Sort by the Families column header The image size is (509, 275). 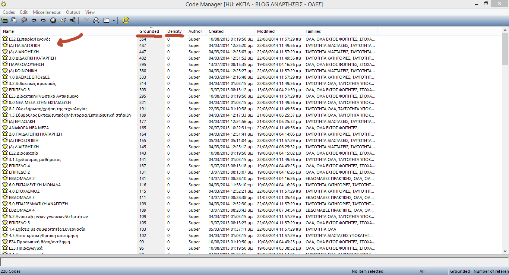[x=340, y=31]
